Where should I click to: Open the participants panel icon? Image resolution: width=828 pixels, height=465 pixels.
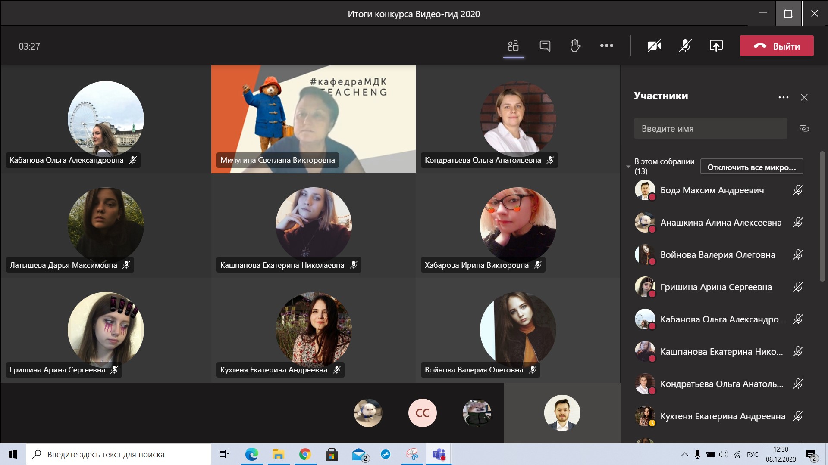tap(513, 46)
